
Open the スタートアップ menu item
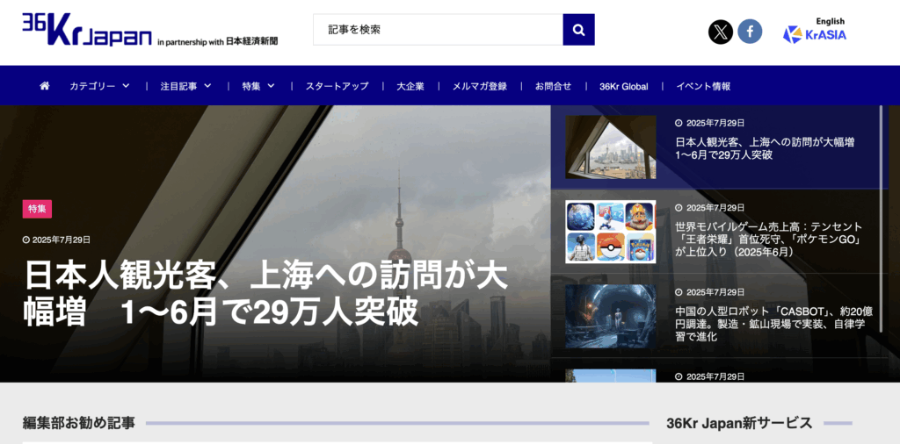pos(337,86)
